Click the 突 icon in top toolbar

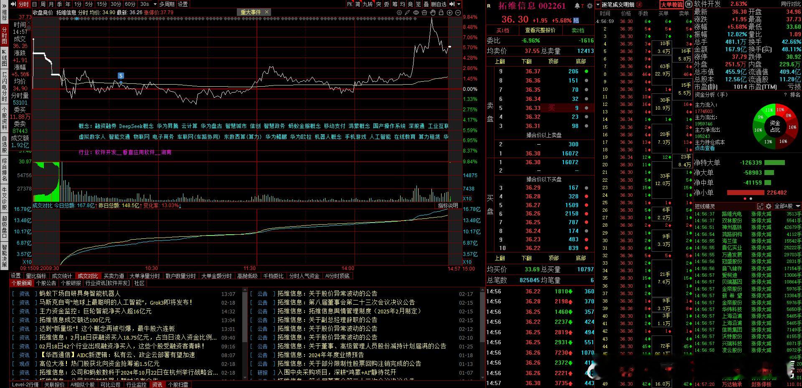(x=378, y=4)
